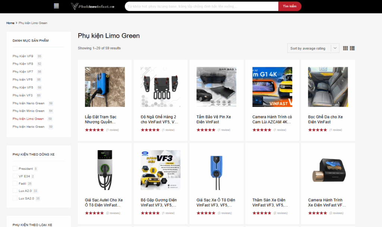Click star rating of Bọc Ghế Da
The image size is (382, 227).
[x=317, y=130]
